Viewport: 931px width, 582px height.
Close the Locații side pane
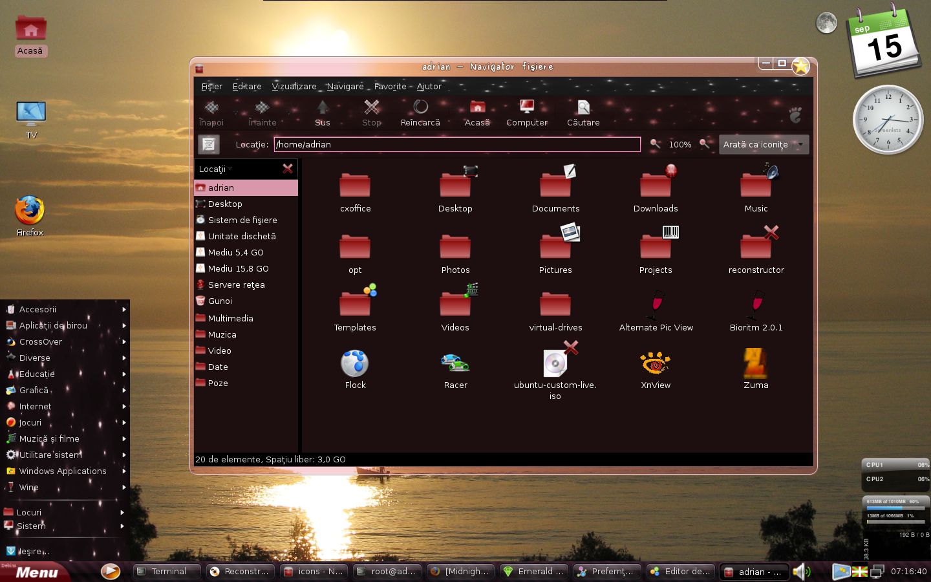[288, 169]
